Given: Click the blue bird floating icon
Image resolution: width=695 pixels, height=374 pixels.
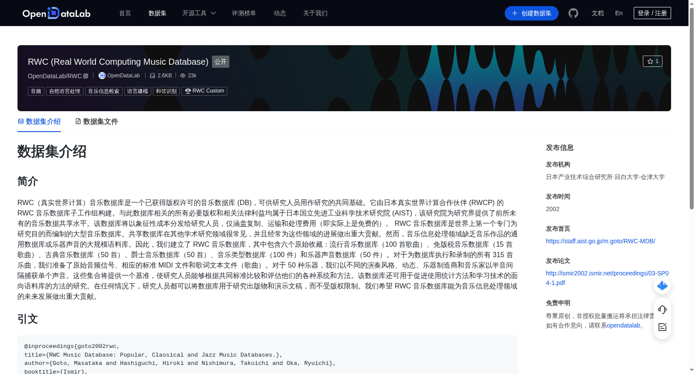Looking at the screenshot, I should pyautogui.click(x=662, y=285).
